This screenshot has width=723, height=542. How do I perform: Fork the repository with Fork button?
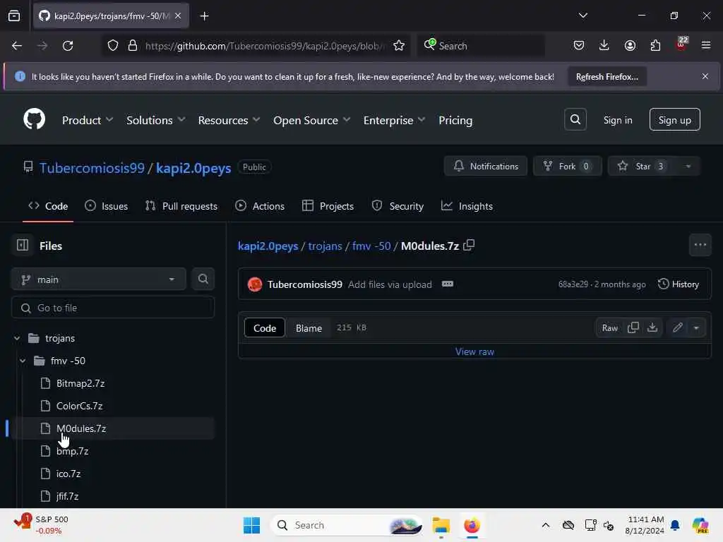(567, 167)
